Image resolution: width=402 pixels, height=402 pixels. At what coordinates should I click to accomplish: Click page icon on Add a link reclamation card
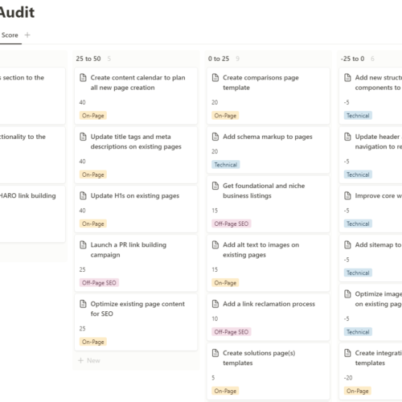[215, 304]
